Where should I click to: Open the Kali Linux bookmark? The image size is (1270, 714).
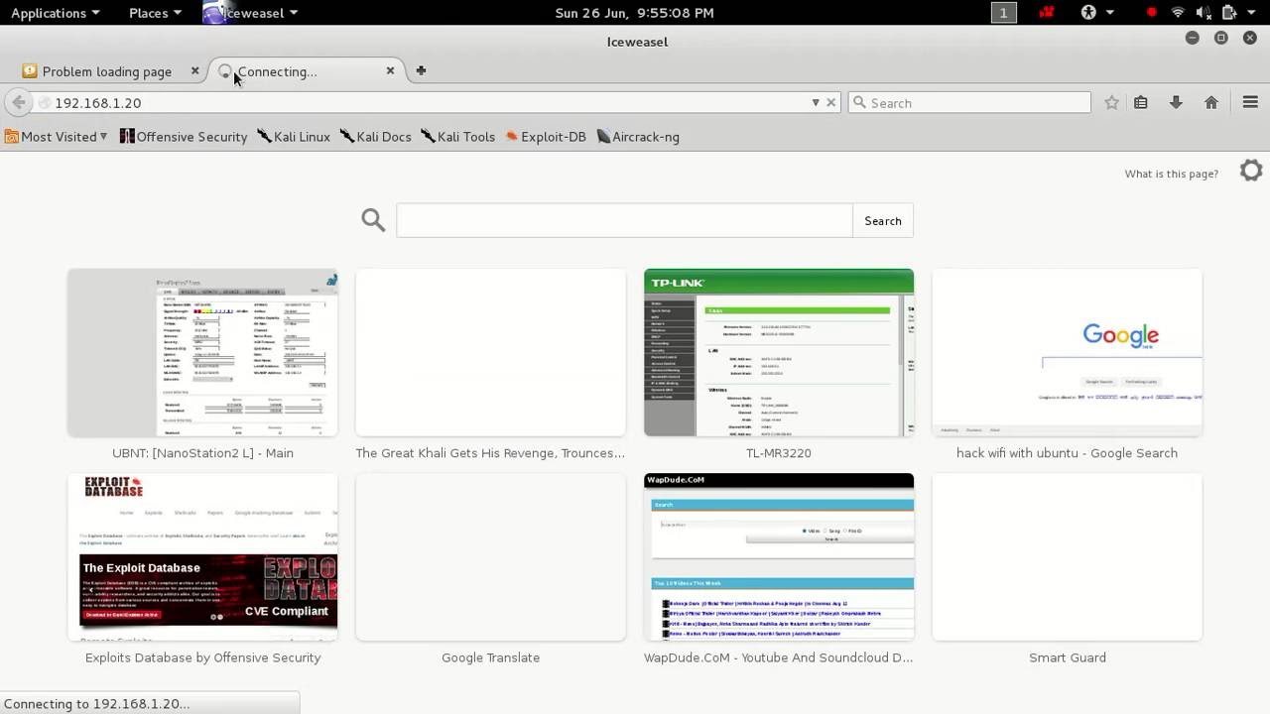click(x=294, y=137)
